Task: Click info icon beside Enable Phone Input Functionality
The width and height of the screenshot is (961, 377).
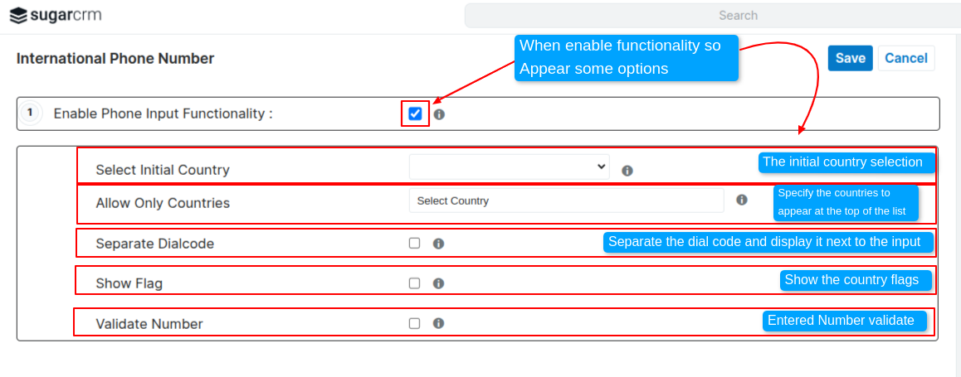Action: 439,114
